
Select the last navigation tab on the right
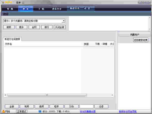point(87,8)
